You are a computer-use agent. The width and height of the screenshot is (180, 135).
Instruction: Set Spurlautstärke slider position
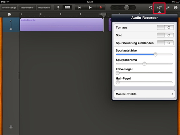(x=155, y=54)
